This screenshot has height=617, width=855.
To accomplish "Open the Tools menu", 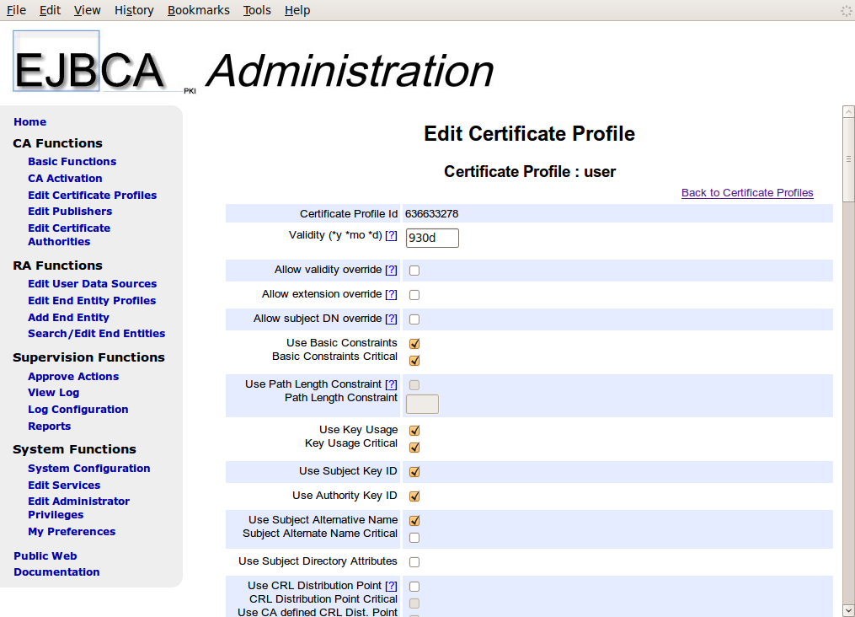I will pyautogui.click(x=257, y=10).
